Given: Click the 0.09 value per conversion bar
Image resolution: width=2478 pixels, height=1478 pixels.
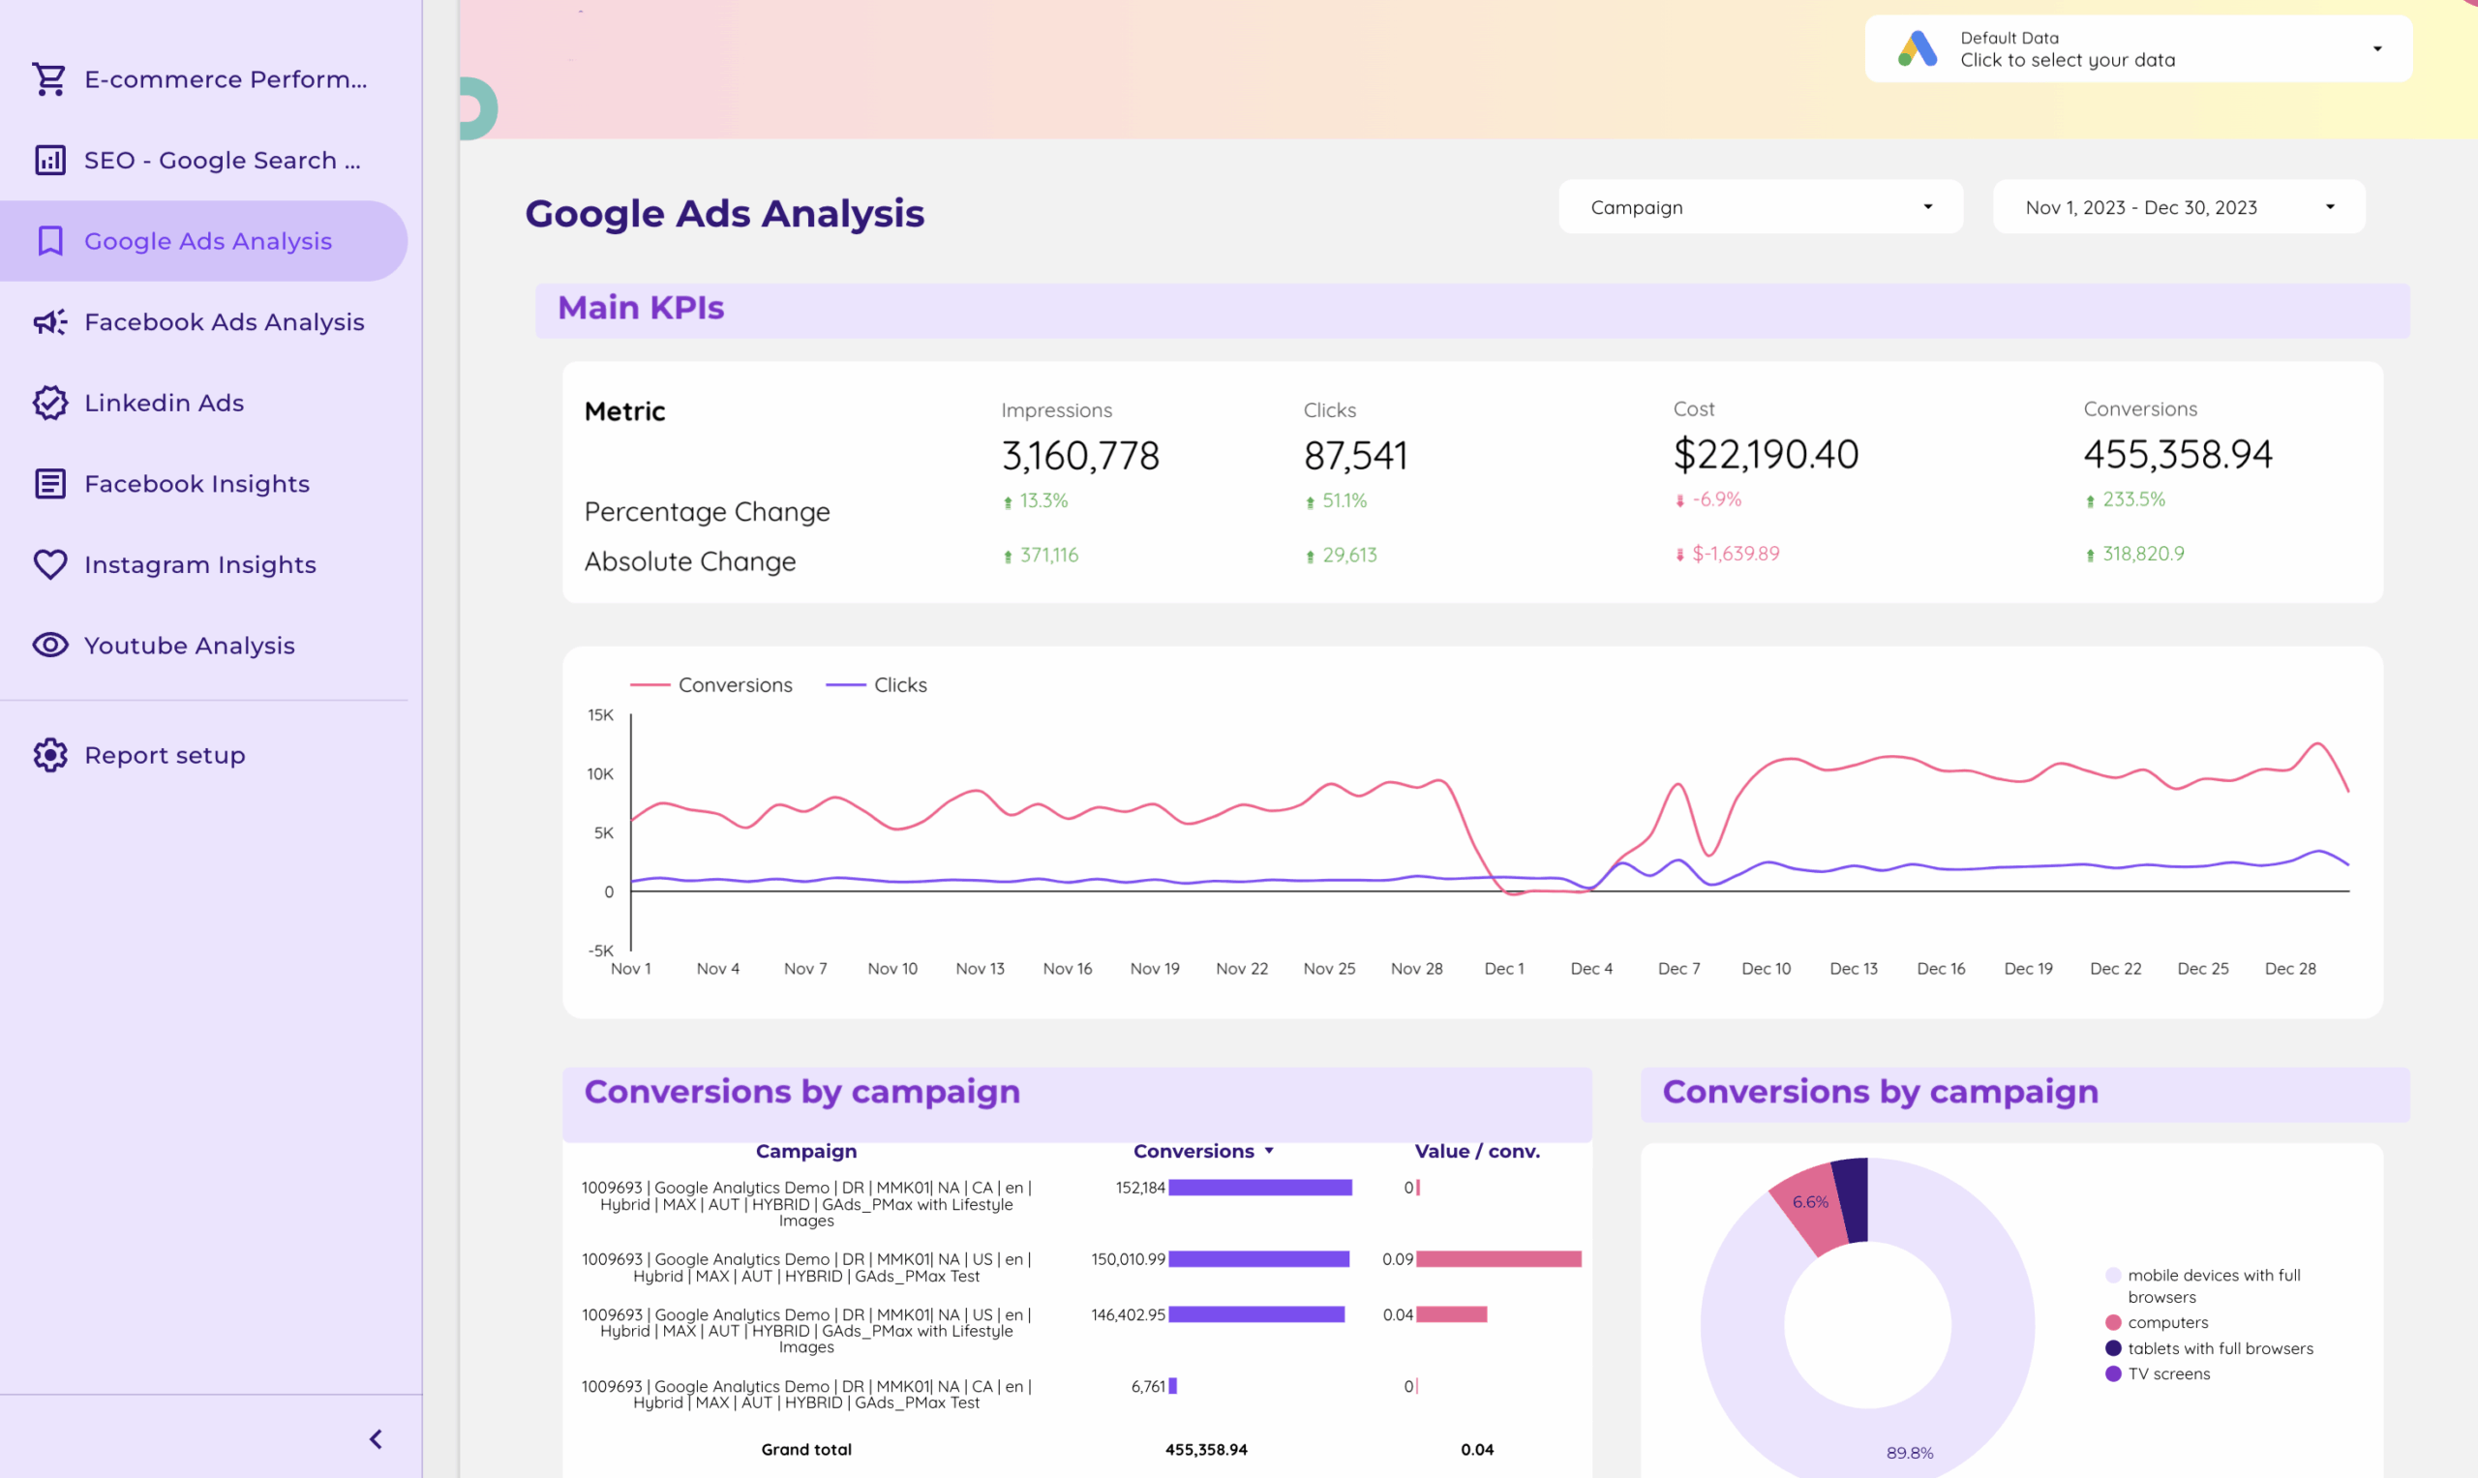Looking at the screenshot, I should point(1499,1259).
